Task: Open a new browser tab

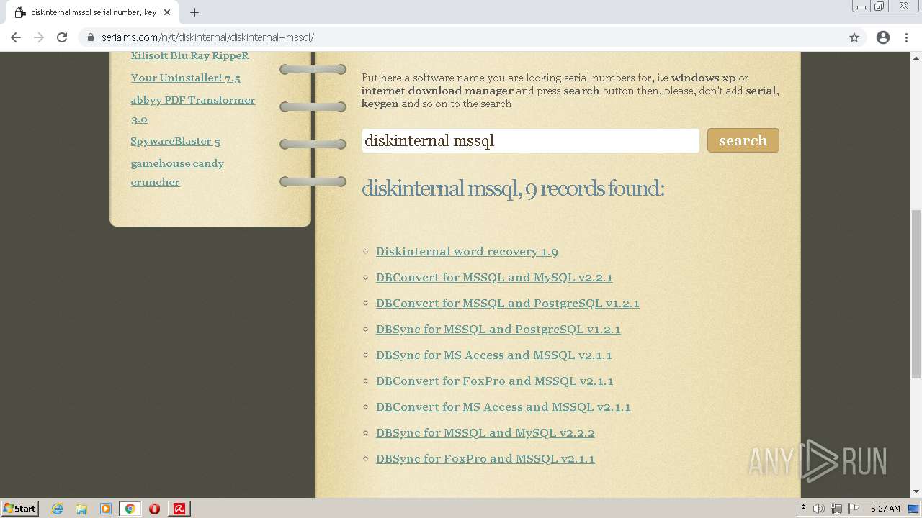Action: click(194, 12)
